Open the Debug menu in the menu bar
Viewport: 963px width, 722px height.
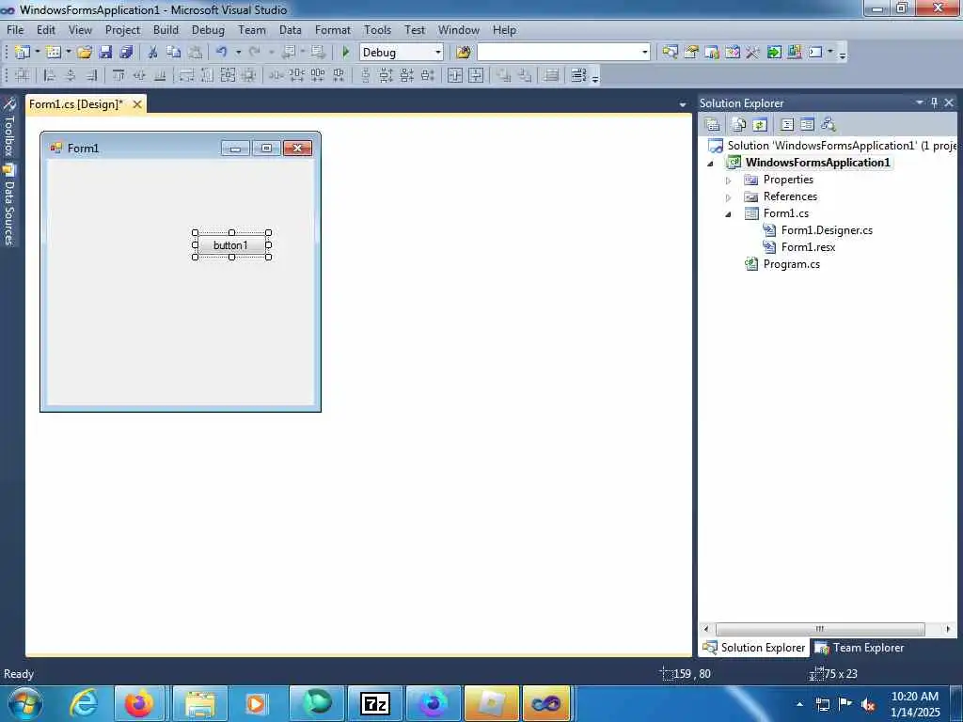[x=208, y=29]
